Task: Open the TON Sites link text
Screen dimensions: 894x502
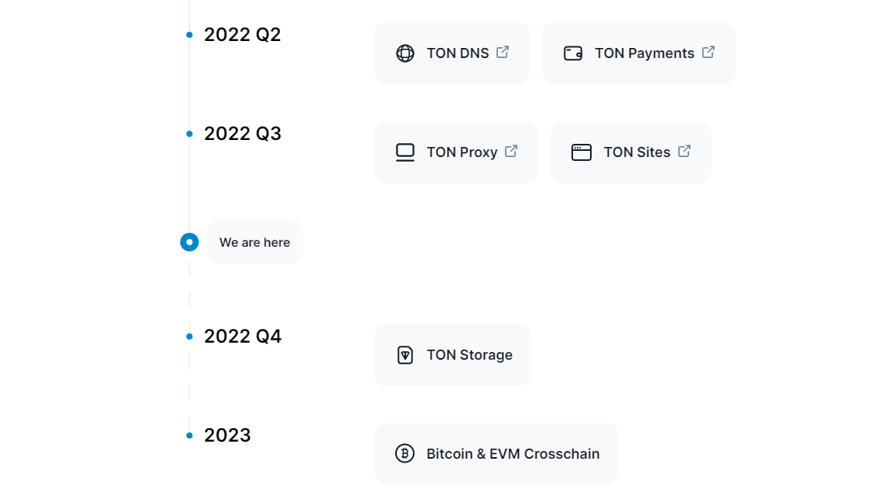Action: [636, 152]
